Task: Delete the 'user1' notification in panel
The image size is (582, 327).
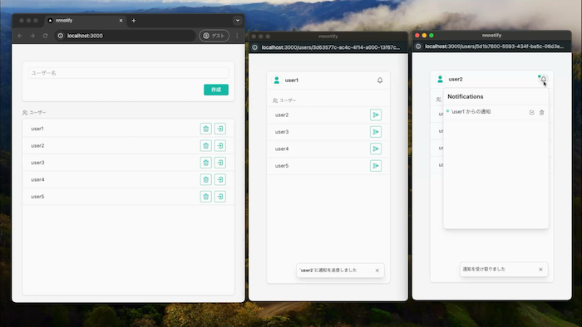Action: (x=541, y=112)
